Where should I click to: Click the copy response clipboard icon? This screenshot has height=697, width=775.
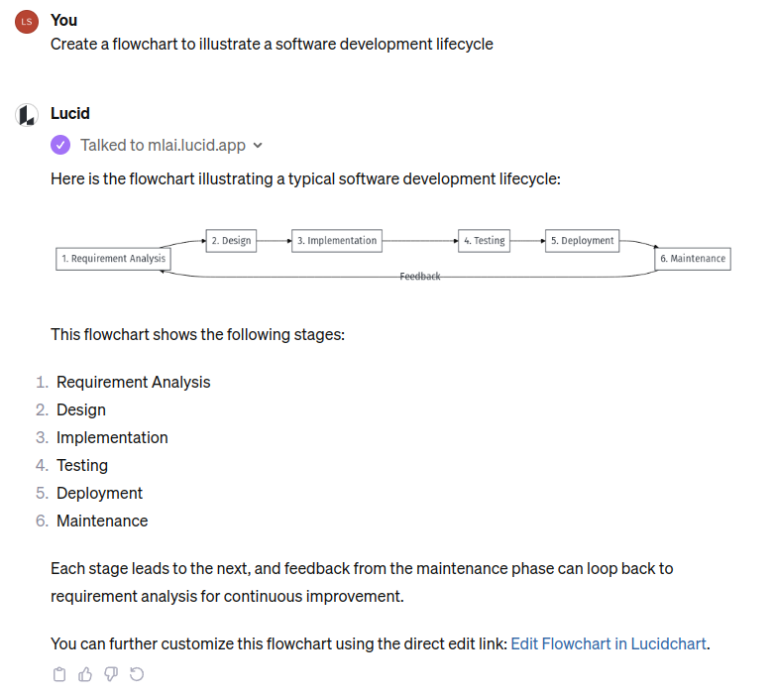59,674
